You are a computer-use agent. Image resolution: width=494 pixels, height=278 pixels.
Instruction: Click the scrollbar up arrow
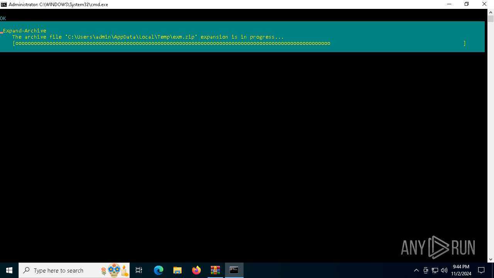pos(491,12)
